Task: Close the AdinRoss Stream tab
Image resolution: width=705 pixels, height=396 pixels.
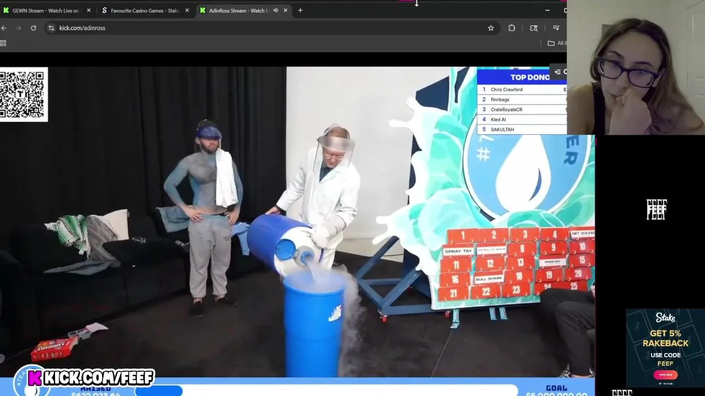Action: 285,10
